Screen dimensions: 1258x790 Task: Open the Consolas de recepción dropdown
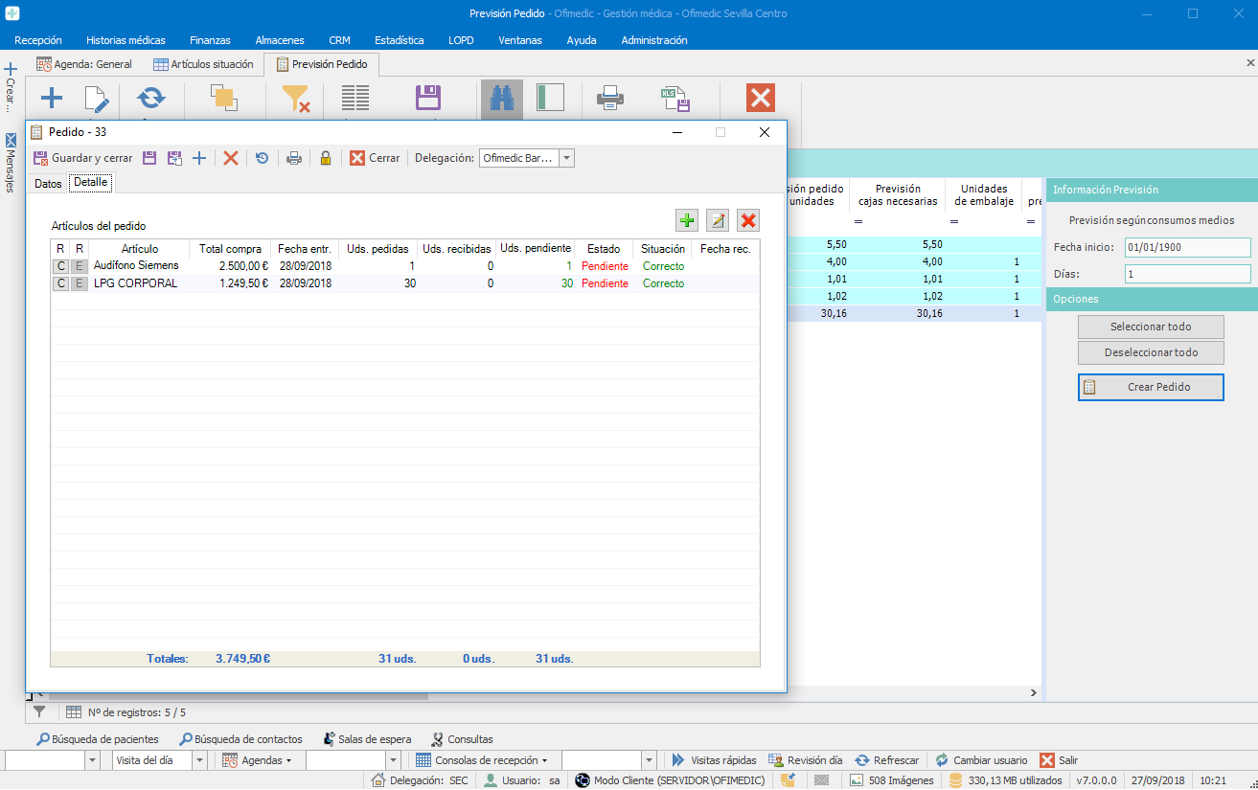(482, 760)
